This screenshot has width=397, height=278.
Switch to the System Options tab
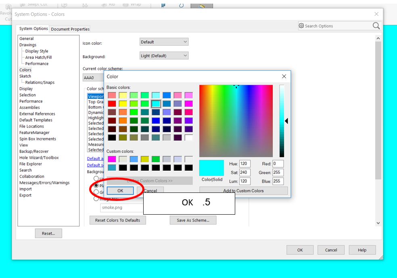33,29
